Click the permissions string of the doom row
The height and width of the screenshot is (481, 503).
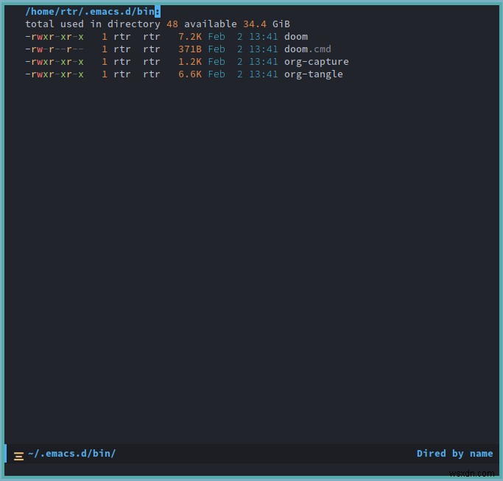[54, 37]
